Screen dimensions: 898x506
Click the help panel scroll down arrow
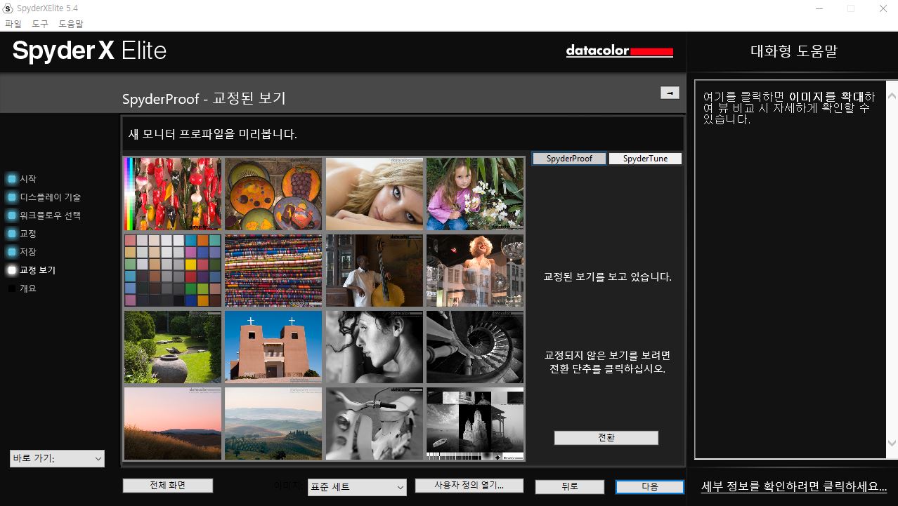click(892, 443)
